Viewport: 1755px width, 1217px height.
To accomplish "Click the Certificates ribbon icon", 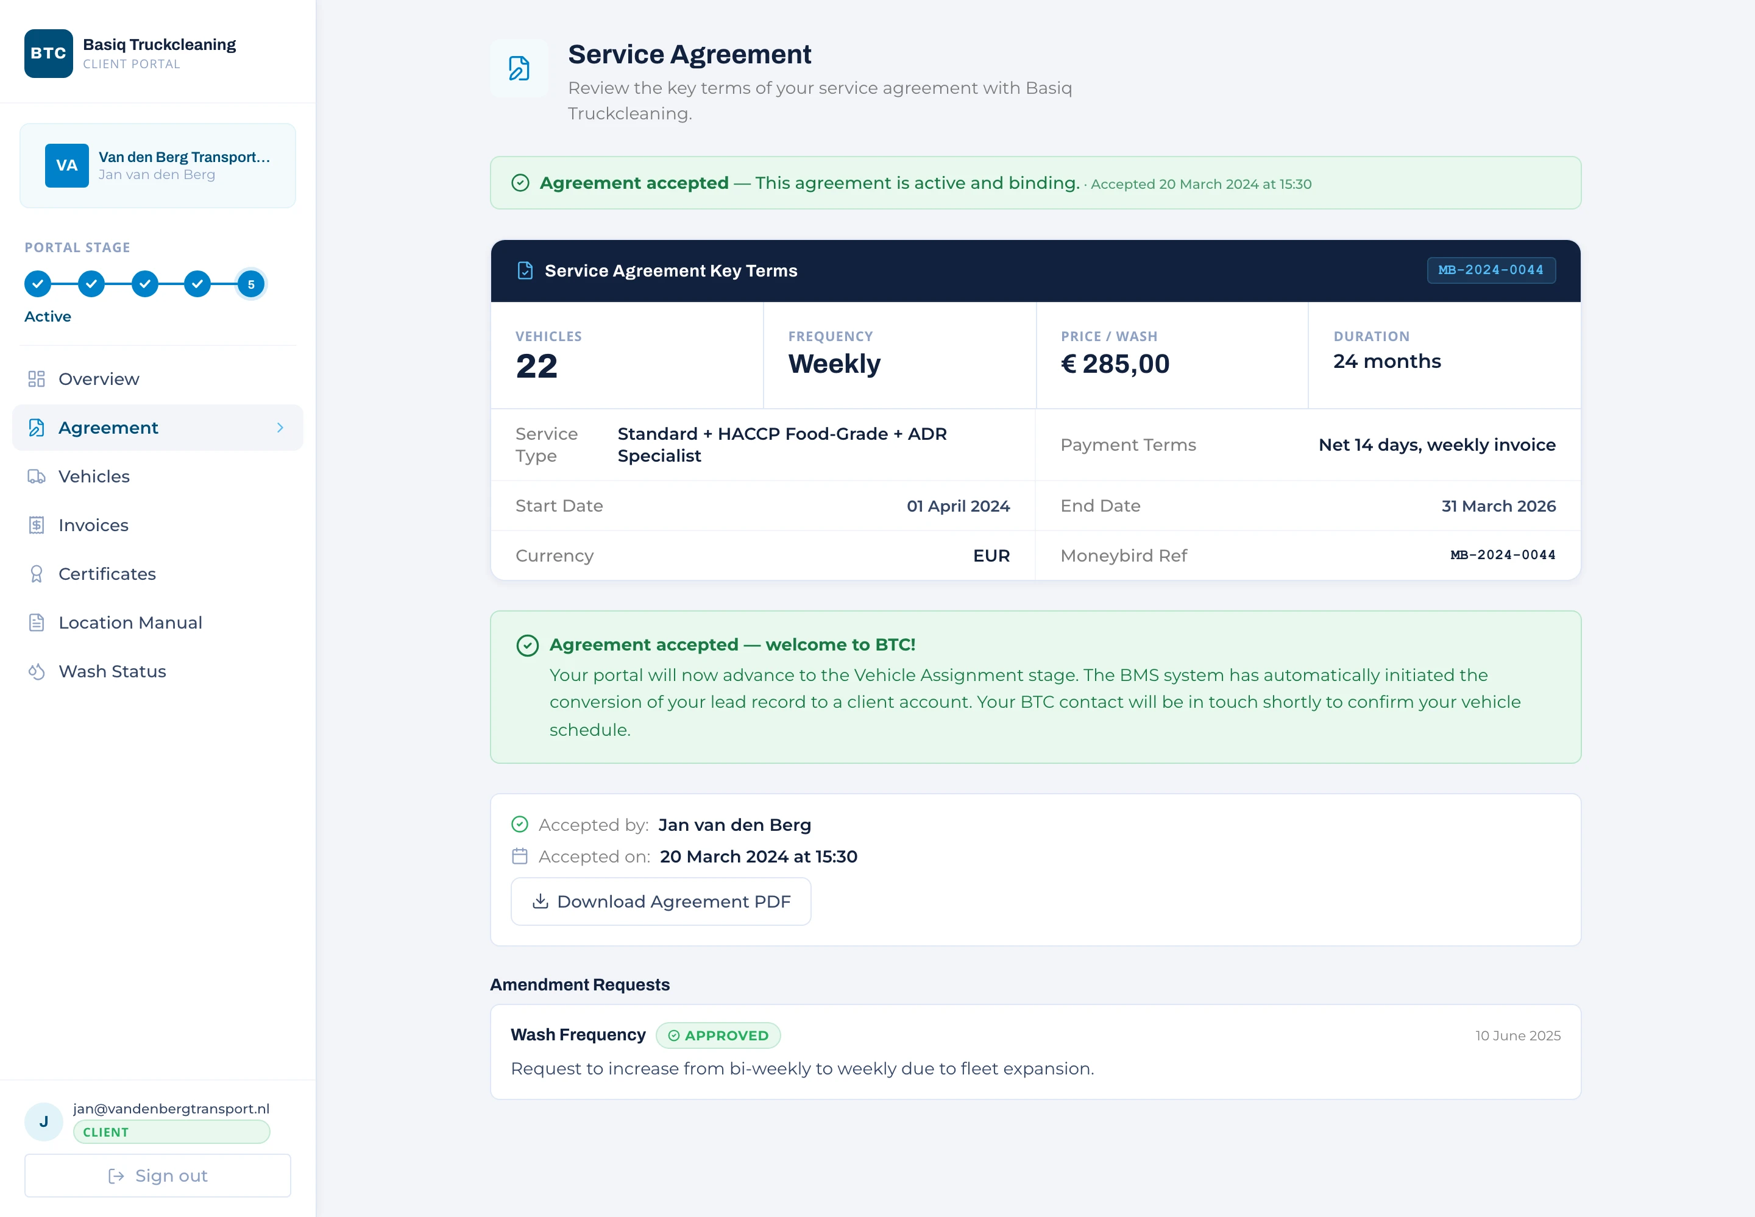I will 37,574.
